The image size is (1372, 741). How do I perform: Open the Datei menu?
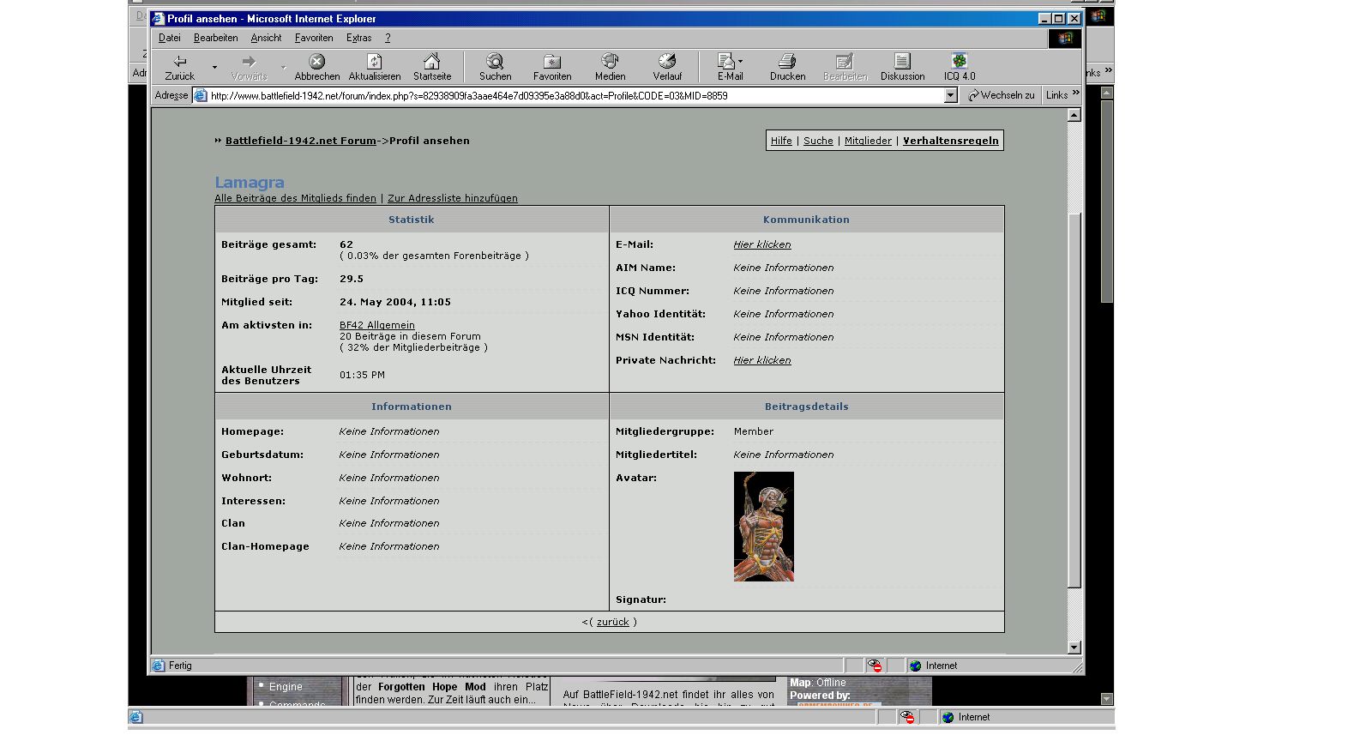(170, 38)
